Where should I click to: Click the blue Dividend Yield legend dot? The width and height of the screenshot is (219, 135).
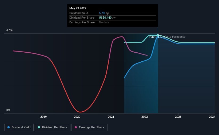pos(9,127)
